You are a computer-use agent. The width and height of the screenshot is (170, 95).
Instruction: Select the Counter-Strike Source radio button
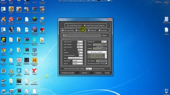[x=68, y=26]
